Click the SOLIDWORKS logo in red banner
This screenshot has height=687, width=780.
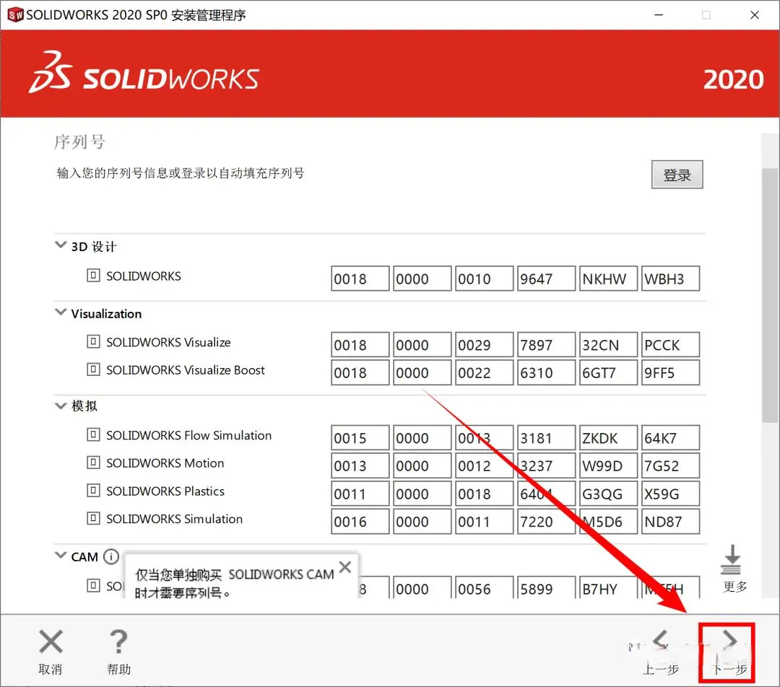144,73
